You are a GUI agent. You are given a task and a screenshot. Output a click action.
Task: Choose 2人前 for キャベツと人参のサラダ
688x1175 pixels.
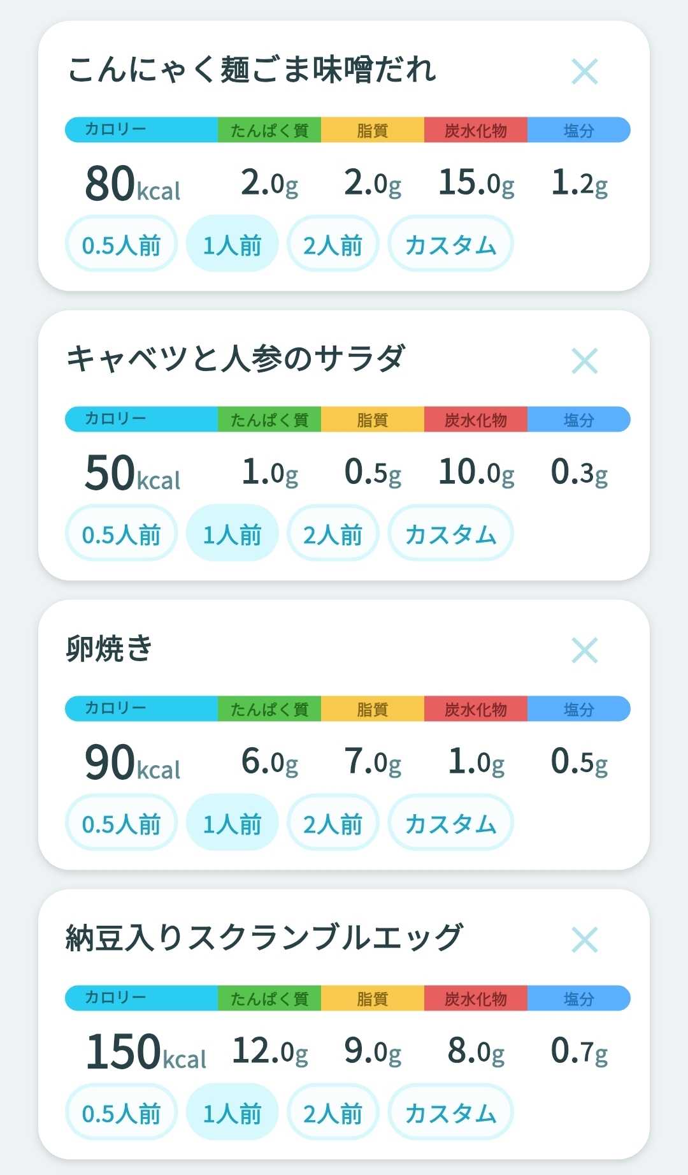coord(333,534)
